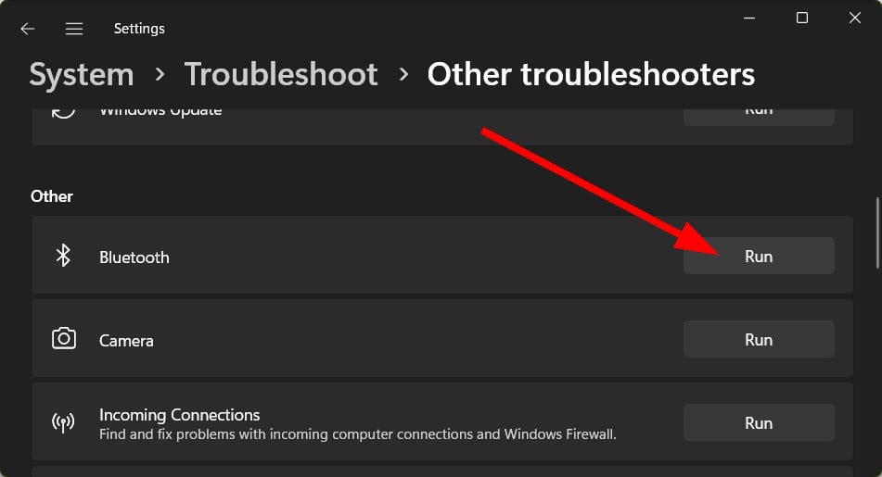The height and width of the screenshot is (477, 882).
Task: Run the Bluetooth troubleshooter
Action: coord(759,256)
